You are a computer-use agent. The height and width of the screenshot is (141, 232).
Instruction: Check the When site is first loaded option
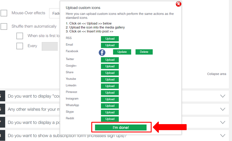coord(20,36)
